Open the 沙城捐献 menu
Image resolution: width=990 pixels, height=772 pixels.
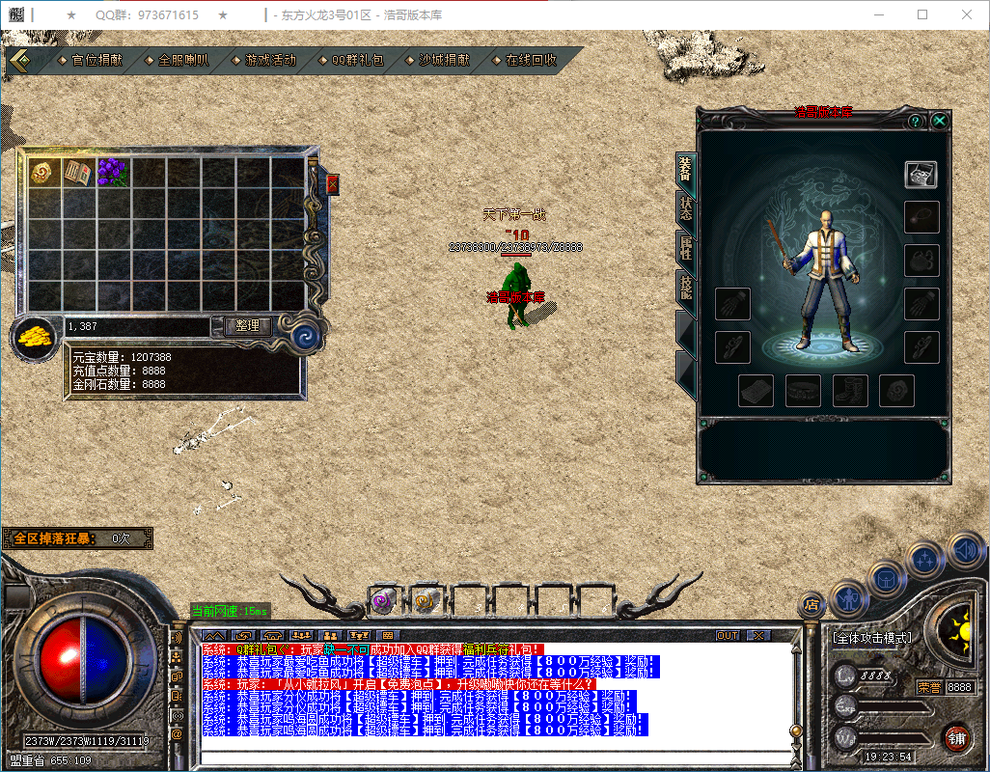437,60
